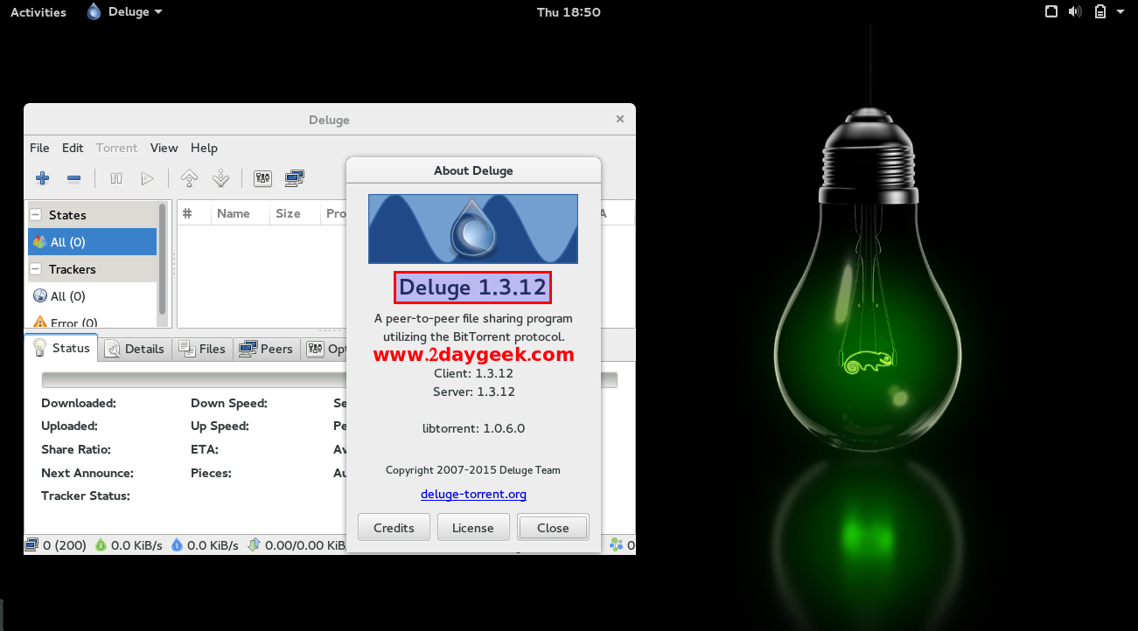Collapse the States filter group
1138x631 pixels.
pos(37,215)
